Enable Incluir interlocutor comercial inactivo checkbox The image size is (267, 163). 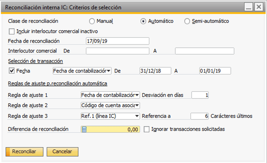pos(12,32)
